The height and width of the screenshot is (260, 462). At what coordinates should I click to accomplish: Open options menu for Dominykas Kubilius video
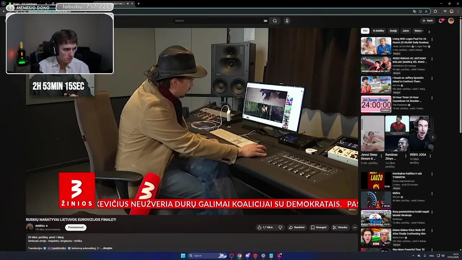click(432, 174)
